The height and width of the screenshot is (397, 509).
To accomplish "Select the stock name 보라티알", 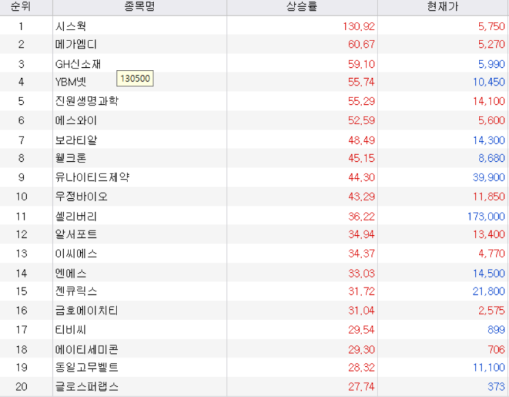I will coord(76,140).
